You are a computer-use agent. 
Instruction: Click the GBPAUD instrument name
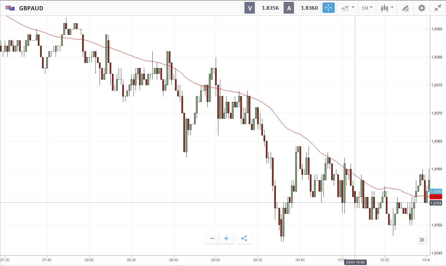click(31, 8)
